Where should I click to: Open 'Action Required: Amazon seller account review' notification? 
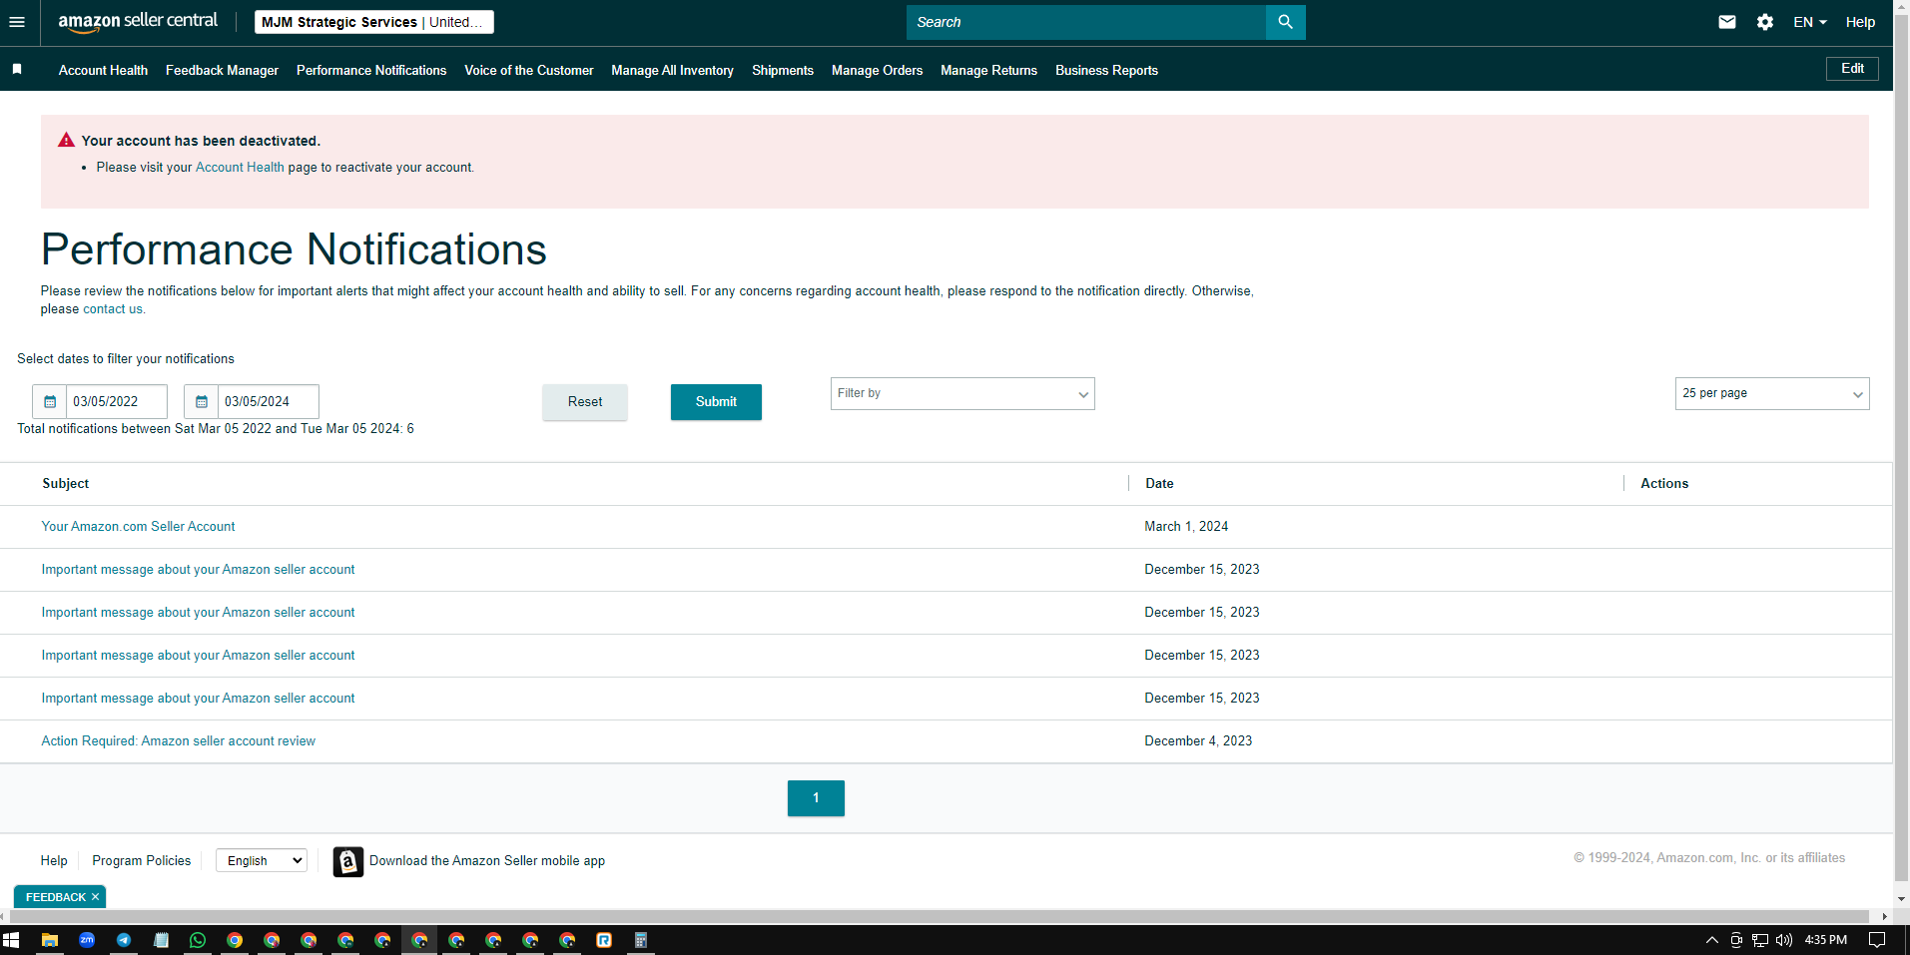pos(178,741)
